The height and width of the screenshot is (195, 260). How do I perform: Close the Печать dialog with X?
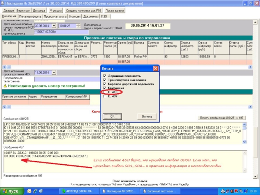156,69
